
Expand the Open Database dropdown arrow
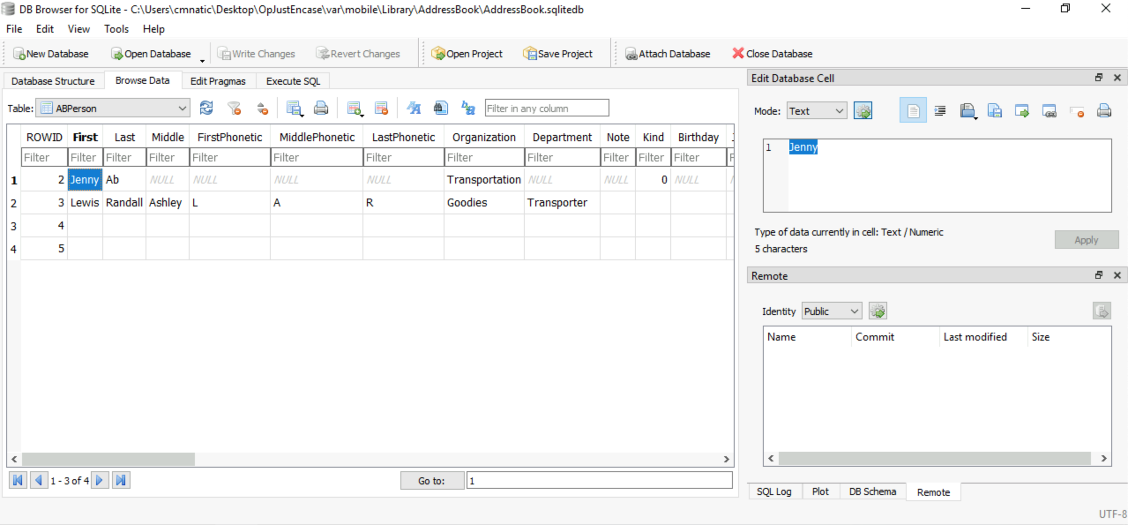point(202,60)
